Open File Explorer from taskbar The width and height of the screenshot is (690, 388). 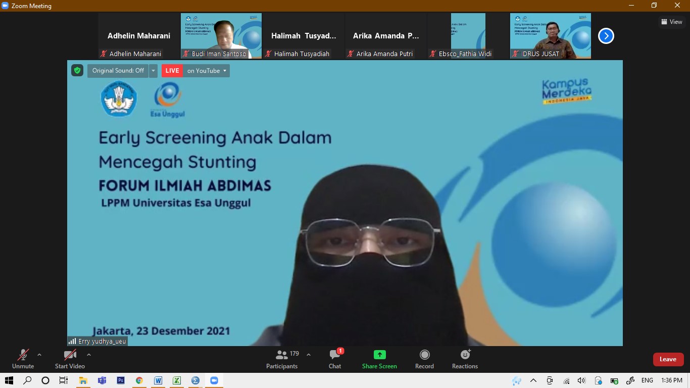click(83, 380)
